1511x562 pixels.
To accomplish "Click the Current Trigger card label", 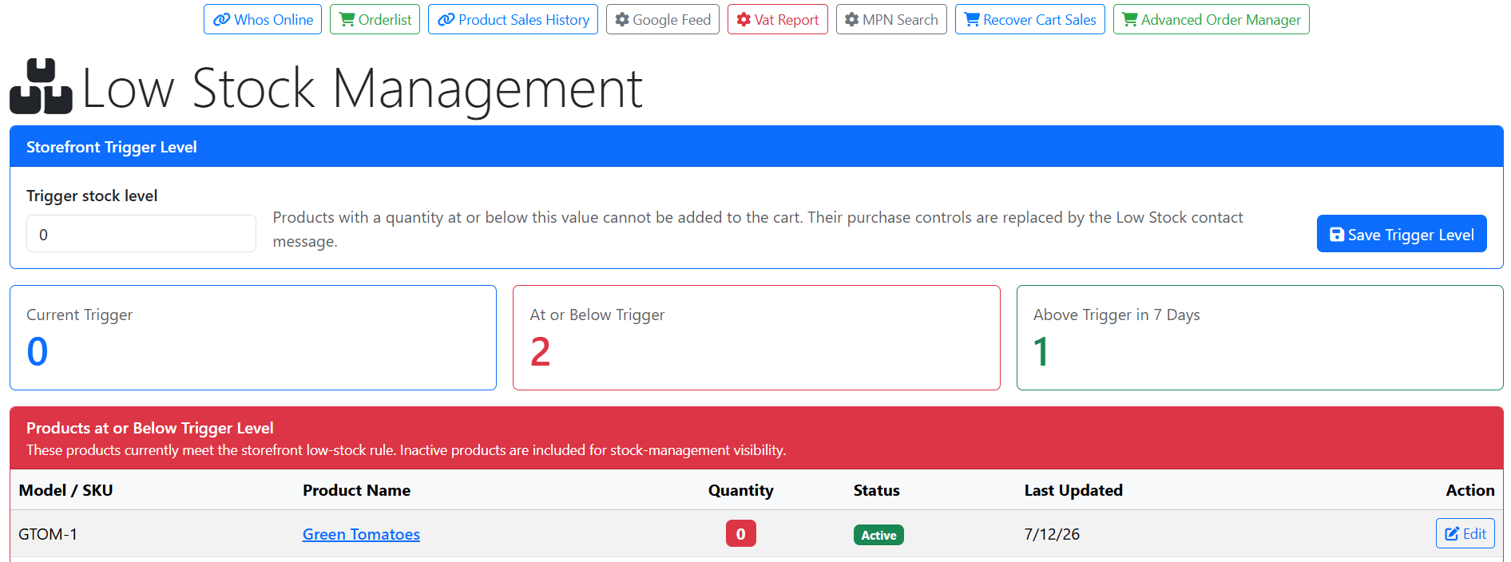I will 80,315.
